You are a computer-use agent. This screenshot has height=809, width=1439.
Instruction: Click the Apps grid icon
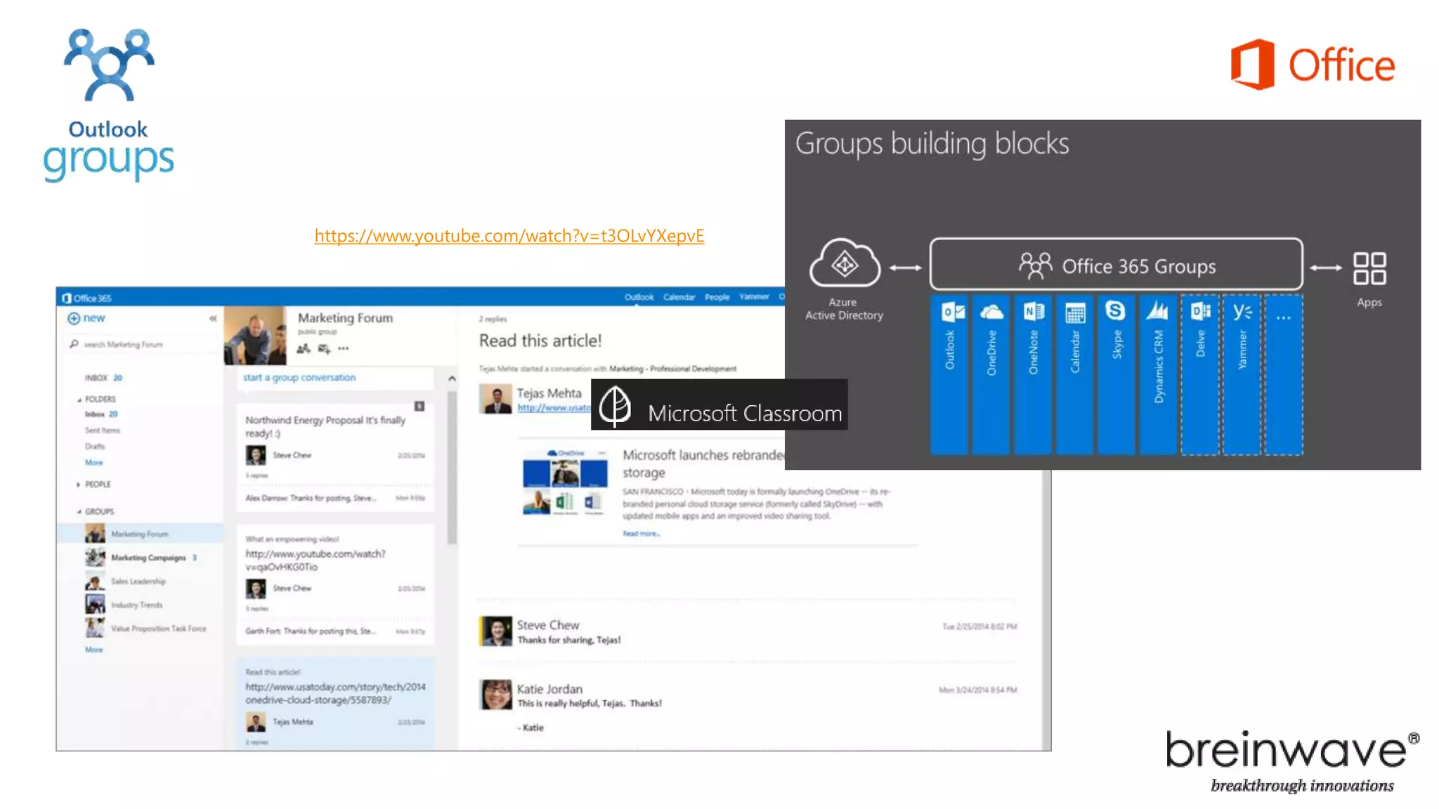coord(1369,268)
